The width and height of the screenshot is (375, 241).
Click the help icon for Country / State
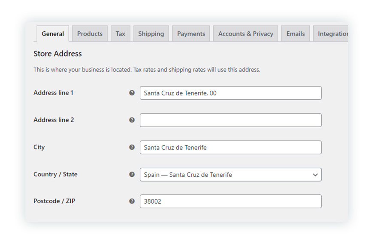click(x=132, y=174)
